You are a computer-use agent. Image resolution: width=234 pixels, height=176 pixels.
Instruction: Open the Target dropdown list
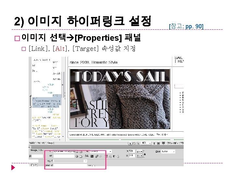tap(70, 161)
